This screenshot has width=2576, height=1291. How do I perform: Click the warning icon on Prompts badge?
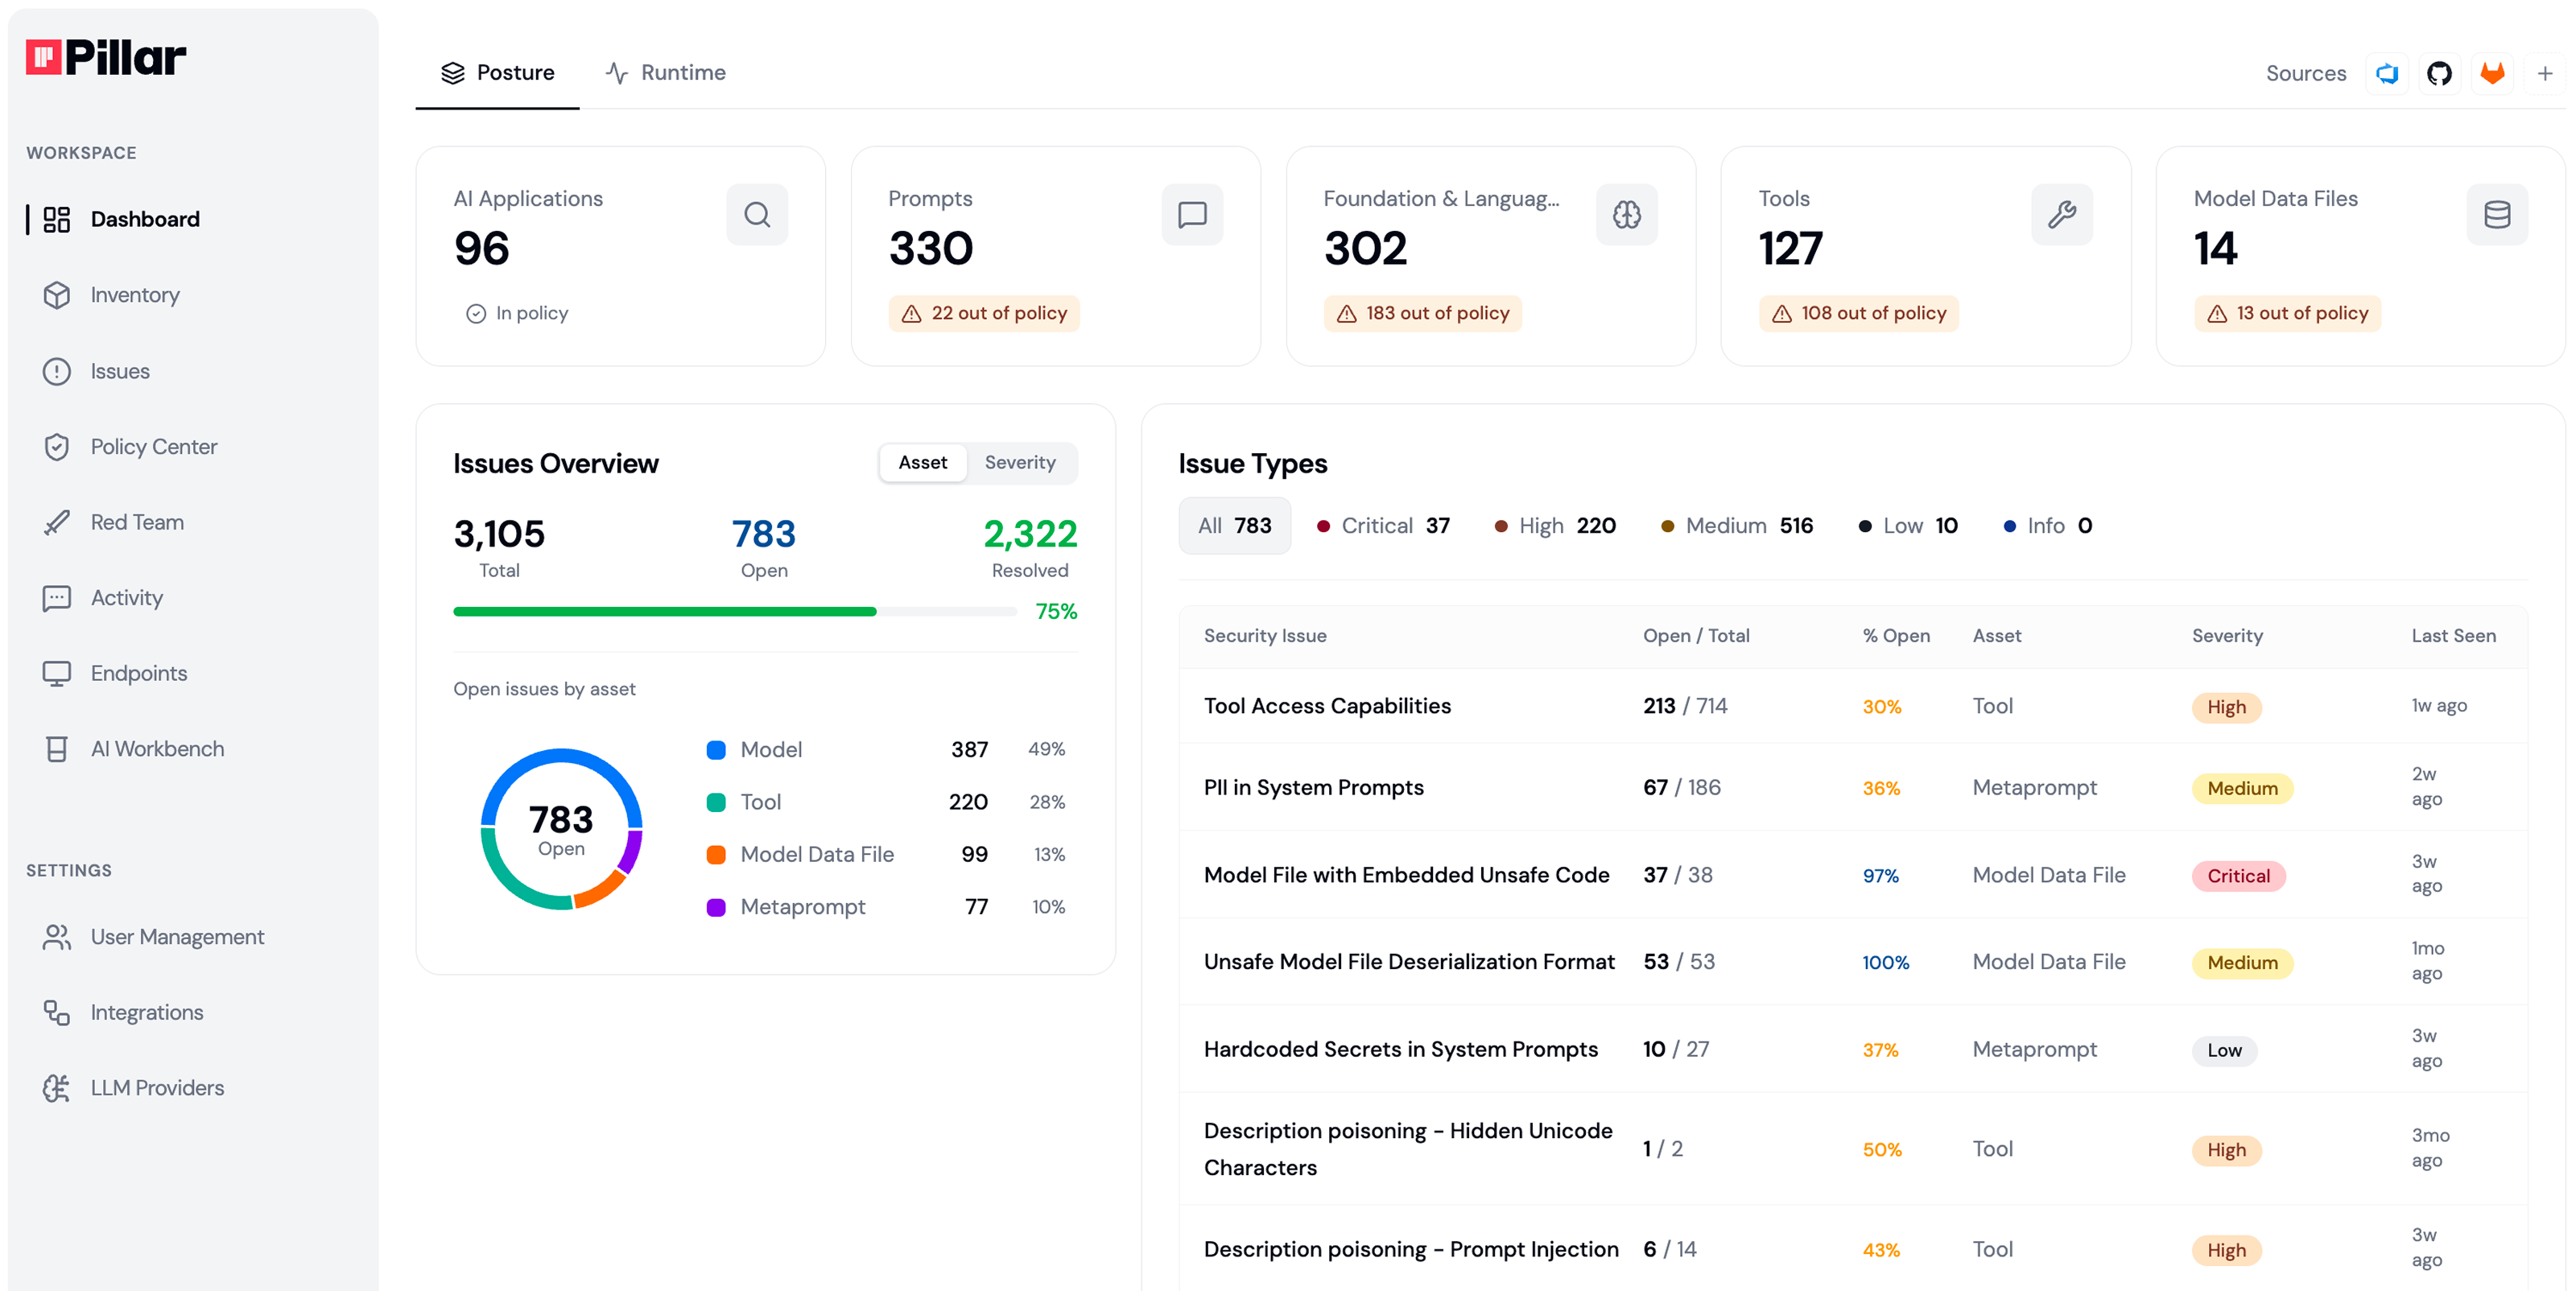(x=911, y=314)
